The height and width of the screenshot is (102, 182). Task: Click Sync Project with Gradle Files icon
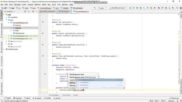pyautogui.click(x=166, y=8)
